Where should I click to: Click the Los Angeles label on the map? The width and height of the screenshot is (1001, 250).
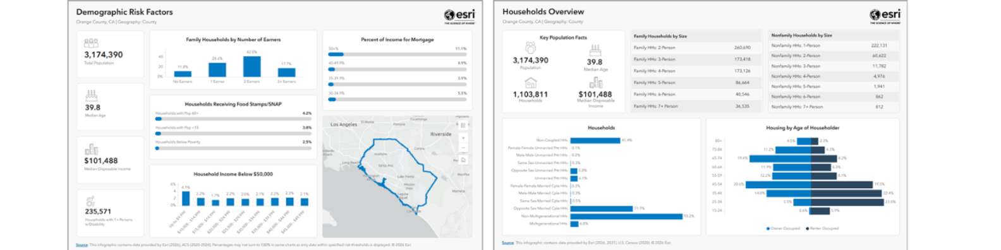(x=344, y=124)
